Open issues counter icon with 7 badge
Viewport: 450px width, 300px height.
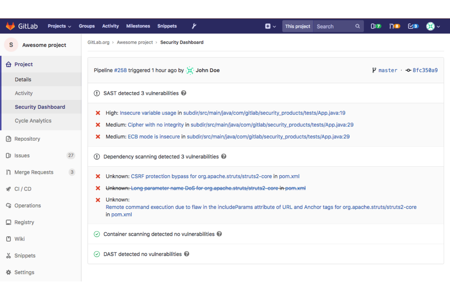(x=376, y=26)
